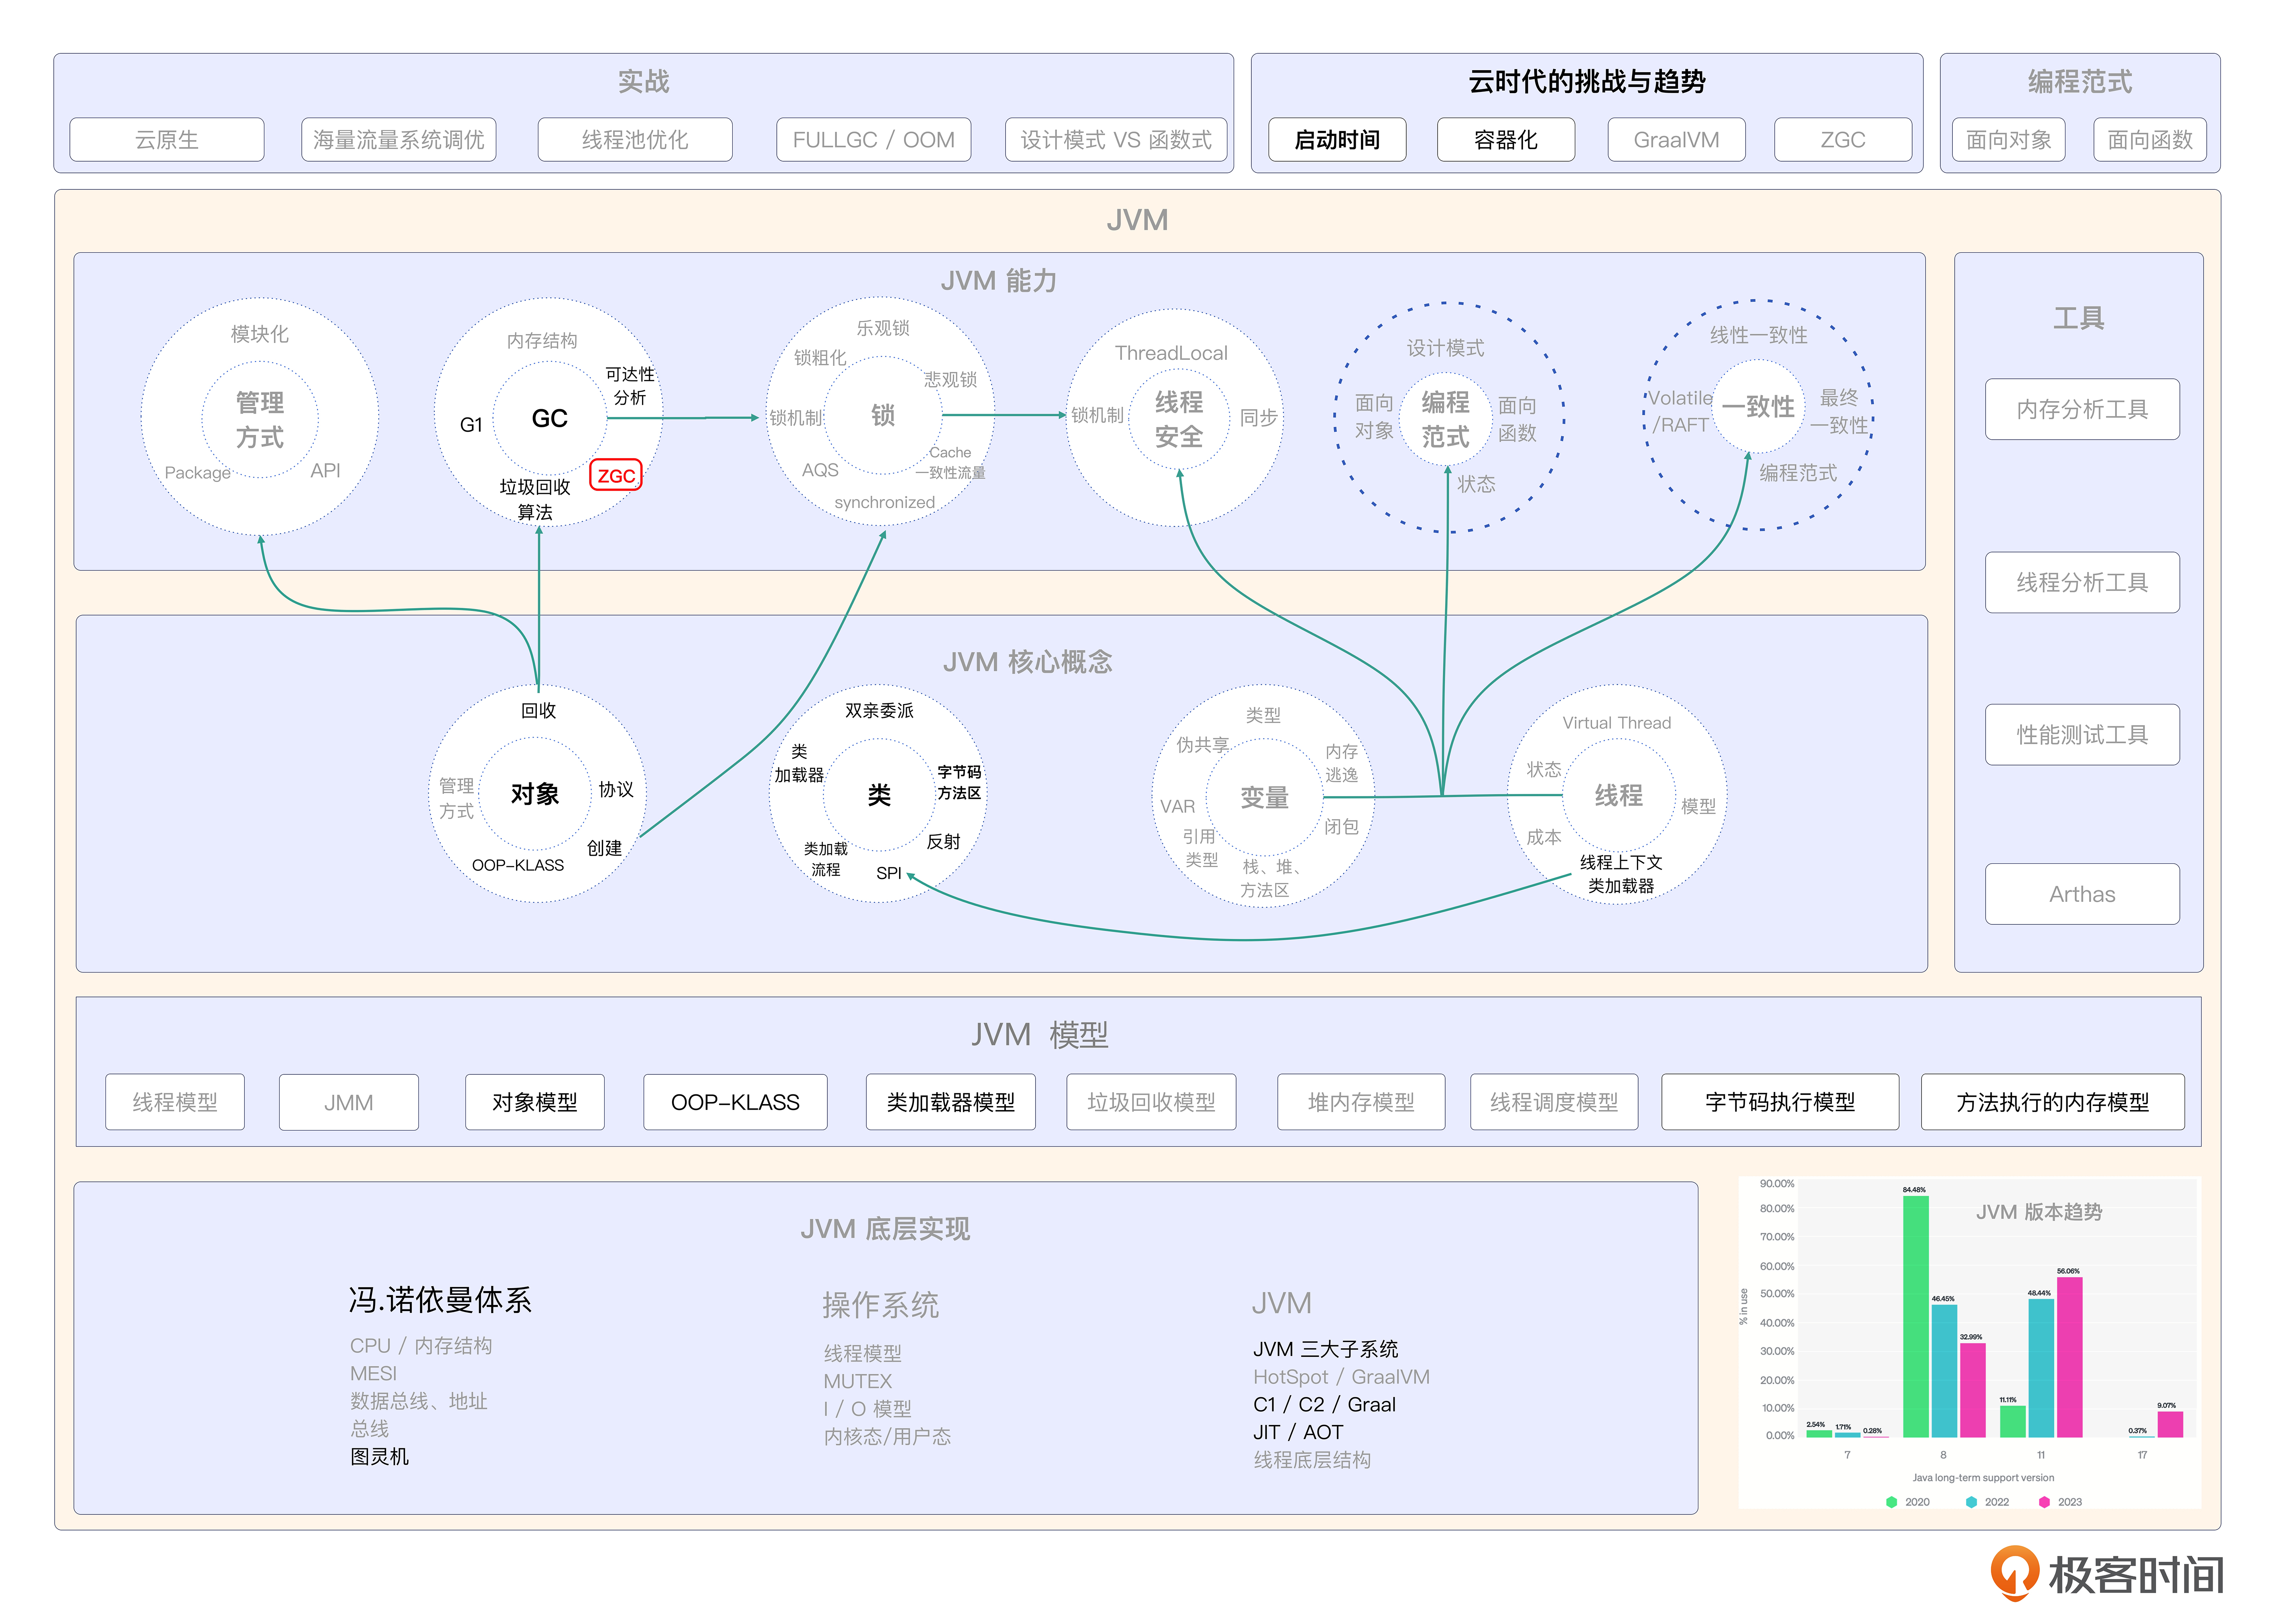The image size is (2295, 1624).
Task: Click the red ZGC badge in GC circle
Action: 616,476
